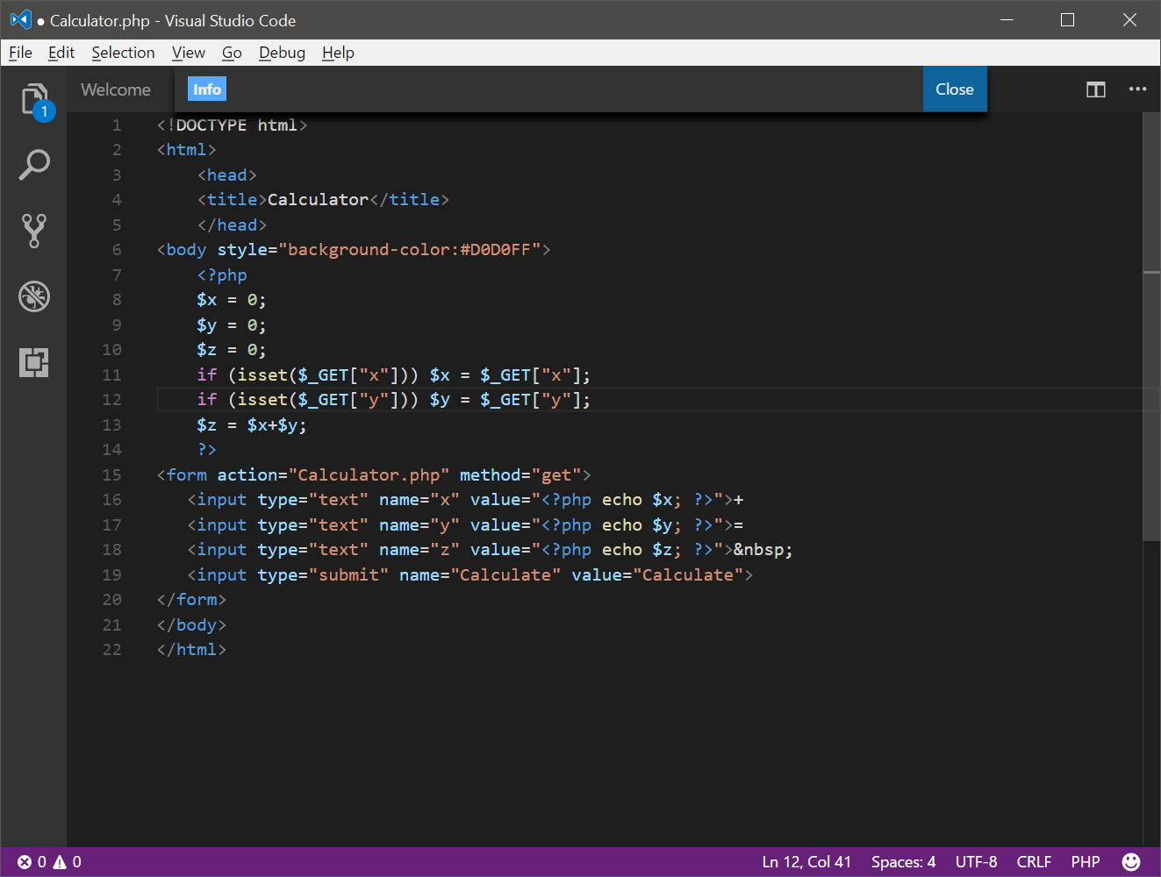Image resolution: width=1161 pixels, height=877 pixels.
Task: Click the &nbsp; entity on line 18
Action: (763, 550)
